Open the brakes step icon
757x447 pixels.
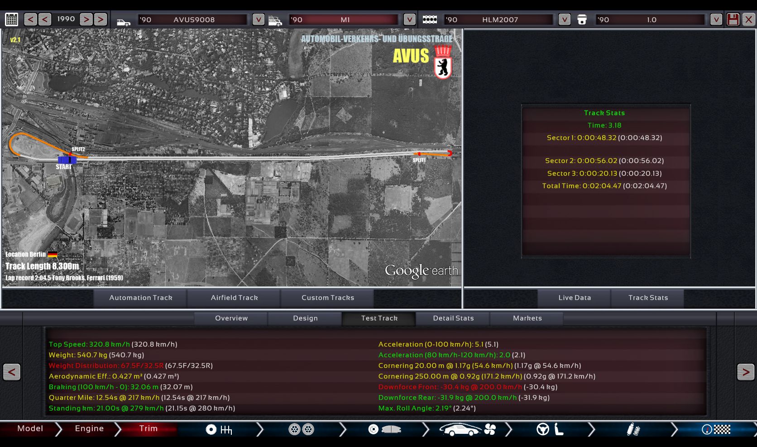[385, 429]
